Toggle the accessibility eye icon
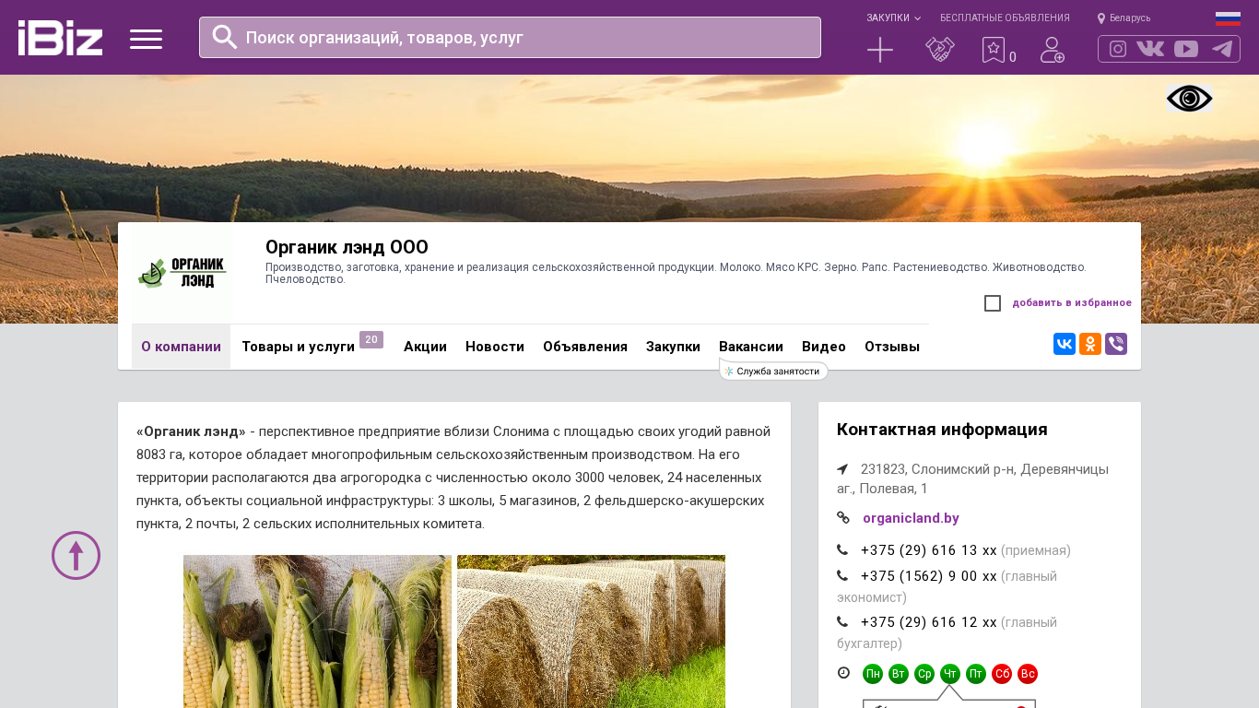This screenshot has width=1259, height=708. 1189,98
